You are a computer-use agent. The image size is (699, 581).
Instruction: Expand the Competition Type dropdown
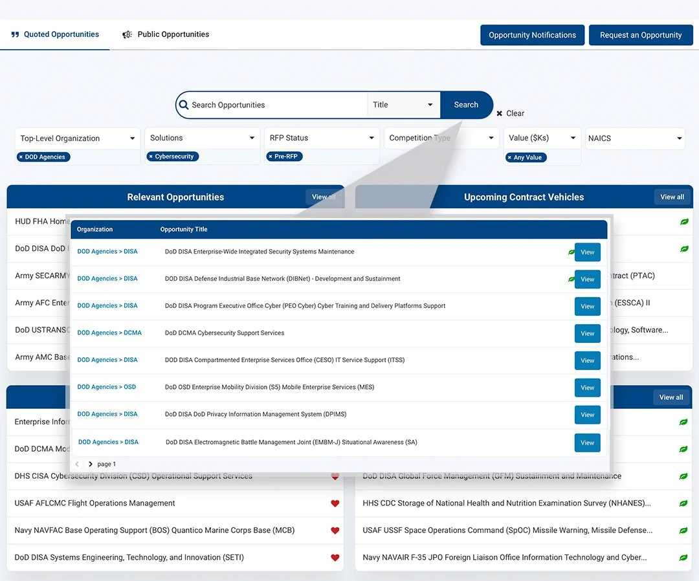[x=441, y=138]
